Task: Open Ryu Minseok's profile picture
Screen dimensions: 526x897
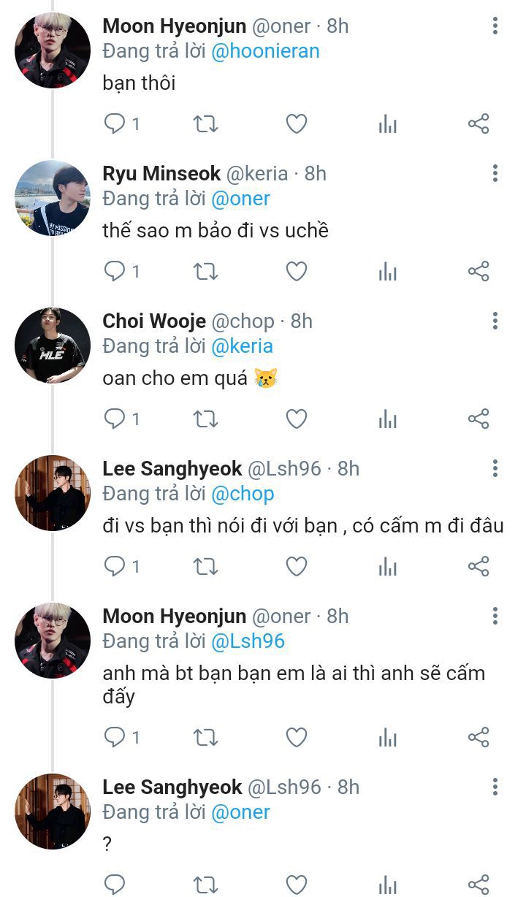Action: tap(52, 198)
